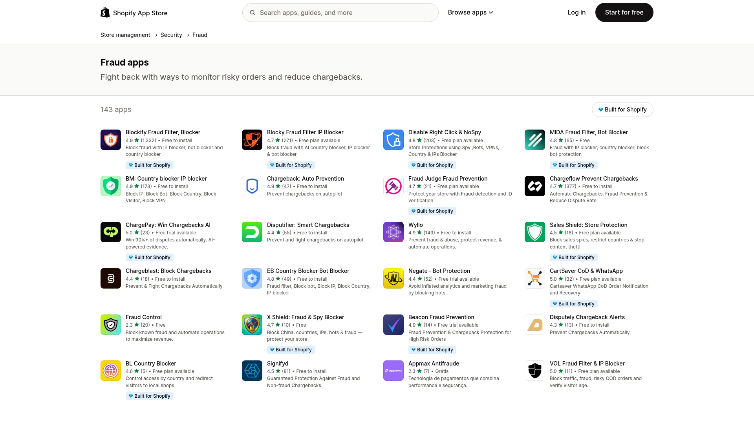Open Beacon Fraud Prevention icon
Viewport: 754px width, 424px height.
click(x=393, y=325)
